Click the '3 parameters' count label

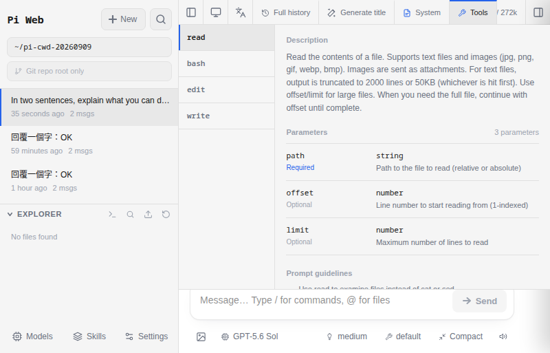pos(516,132)
